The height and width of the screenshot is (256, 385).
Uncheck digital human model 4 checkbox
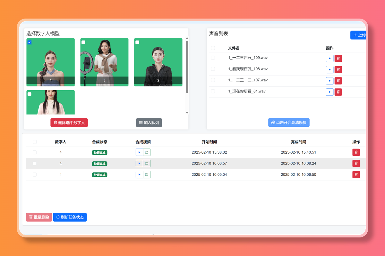click(30, 42)
